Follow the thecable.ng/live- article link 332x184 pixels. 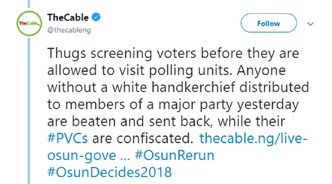tap(253, 138)
